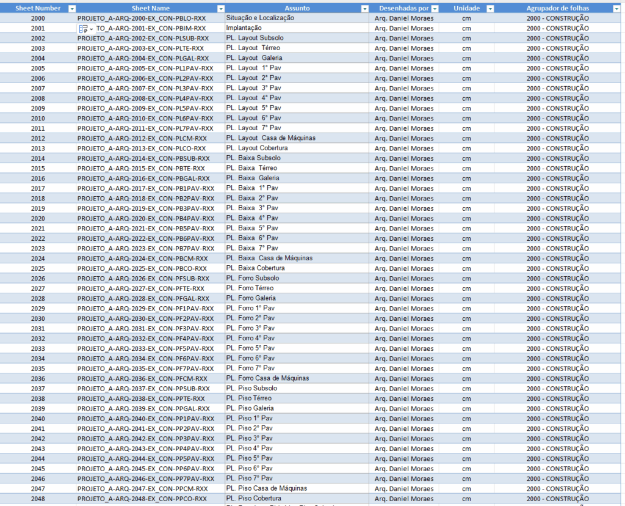Select cell PROJETO_A-ARQ-2037-EX_CON-PPSUB-RXX

151,389
